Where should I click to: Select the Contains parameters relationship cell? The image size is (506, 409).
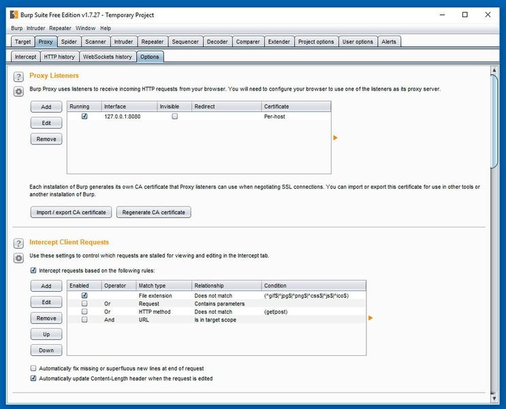(227, 303)
